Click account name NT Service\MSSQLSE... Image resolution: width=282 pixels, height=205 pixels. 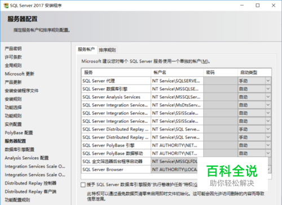[x=177, y=89]
